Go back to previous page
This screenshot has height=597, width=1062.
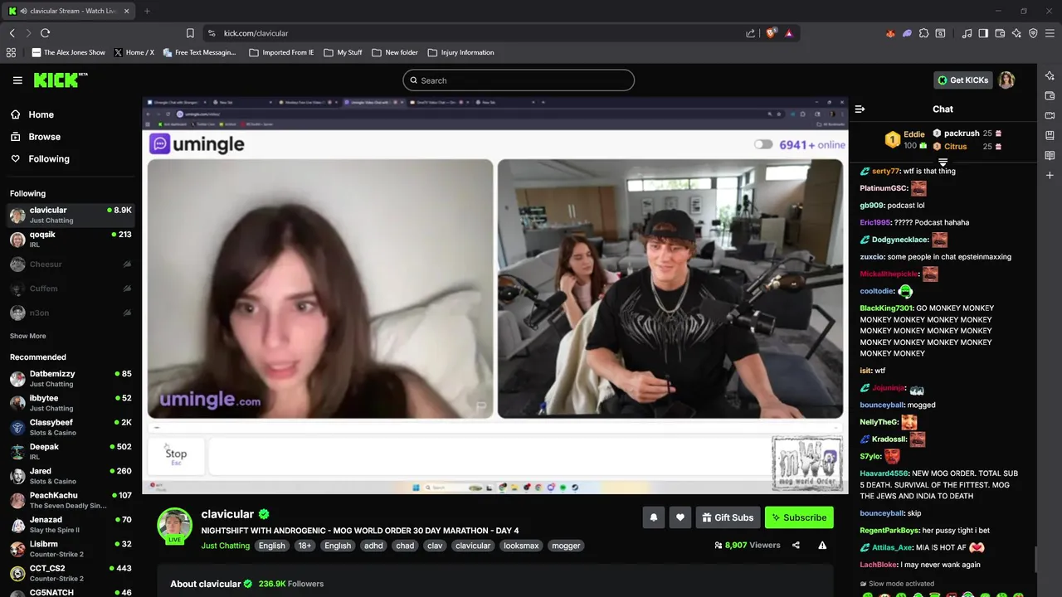[12, 33]
